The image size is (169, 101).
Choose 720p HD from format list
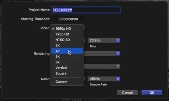pyautogui.click(x=67, y=34)
